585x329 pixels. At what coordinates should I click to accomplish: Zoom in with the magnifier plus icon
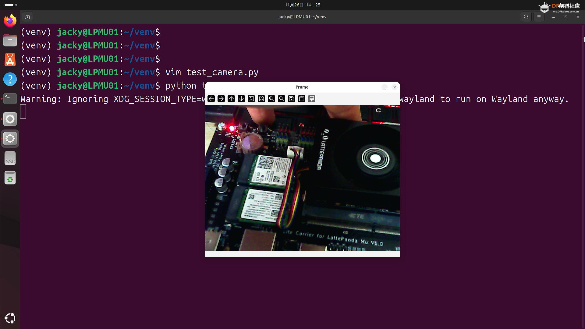[x=271, y=99]
